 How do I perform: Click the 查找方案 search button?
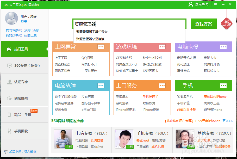tap(204, 24)
